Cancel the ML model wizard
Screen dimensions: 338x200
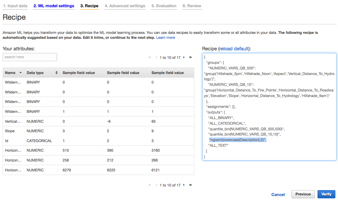[x=278, y=194]
